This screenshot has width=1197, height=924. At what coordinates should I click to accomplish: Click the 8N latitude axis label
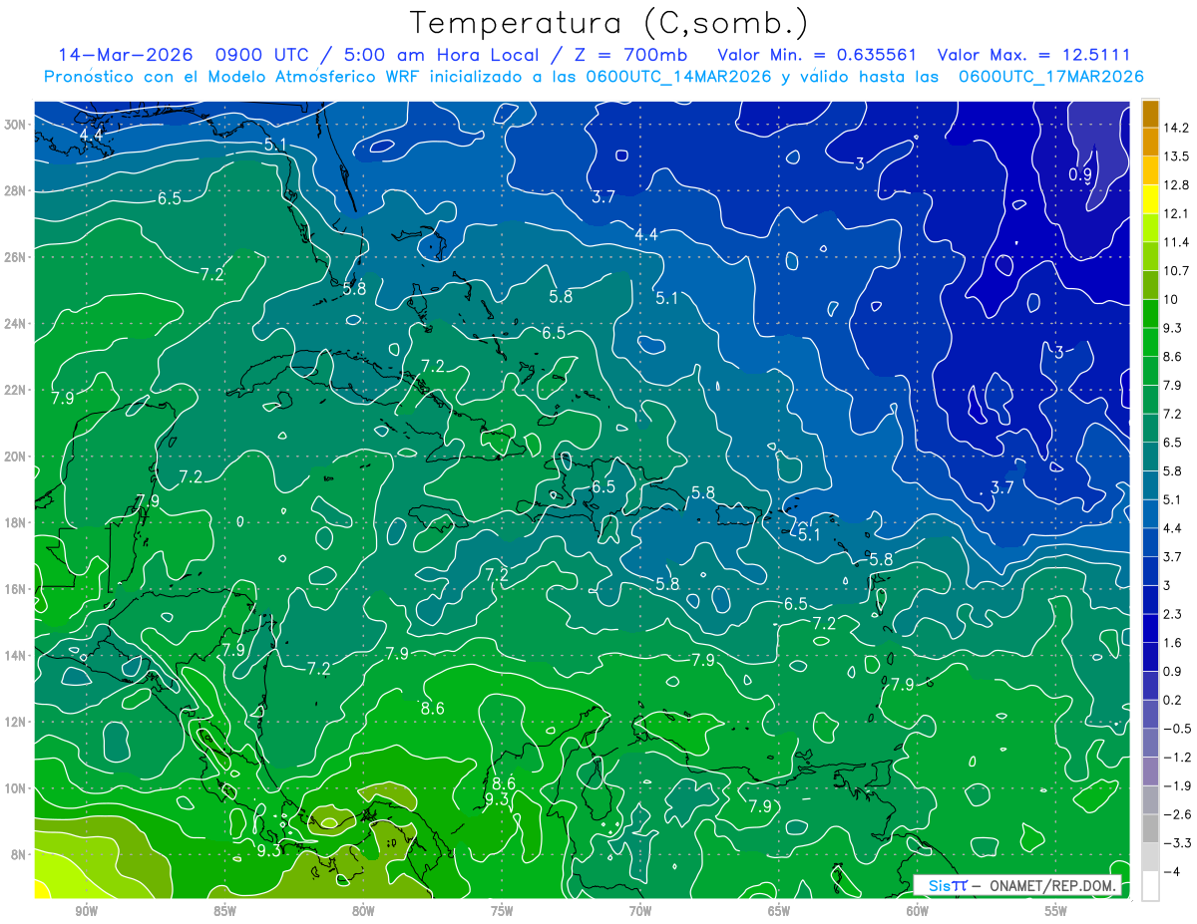pyautogui.click(x=19, y=854)
